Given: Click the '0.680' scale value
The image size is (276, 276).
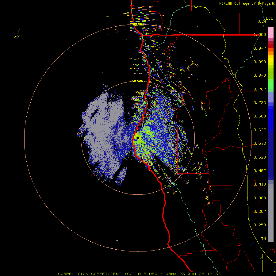Looking at the screenshot, I should click(260, 116).
